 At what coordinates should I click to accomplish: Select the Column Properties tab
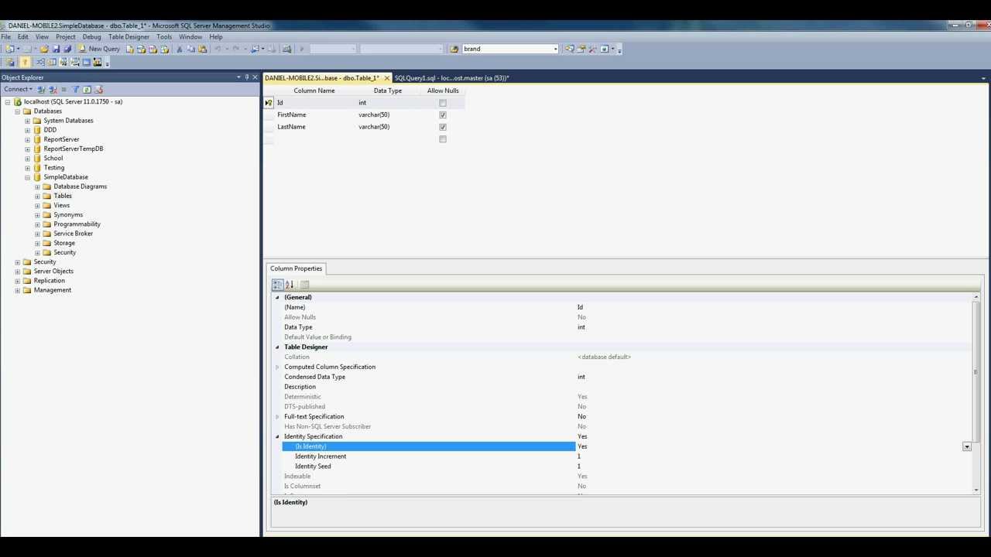tap(296, 268)
